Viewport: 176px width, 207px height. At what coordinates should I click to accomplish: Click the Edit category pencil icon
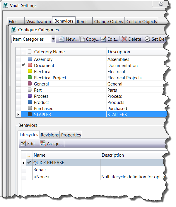103,39
